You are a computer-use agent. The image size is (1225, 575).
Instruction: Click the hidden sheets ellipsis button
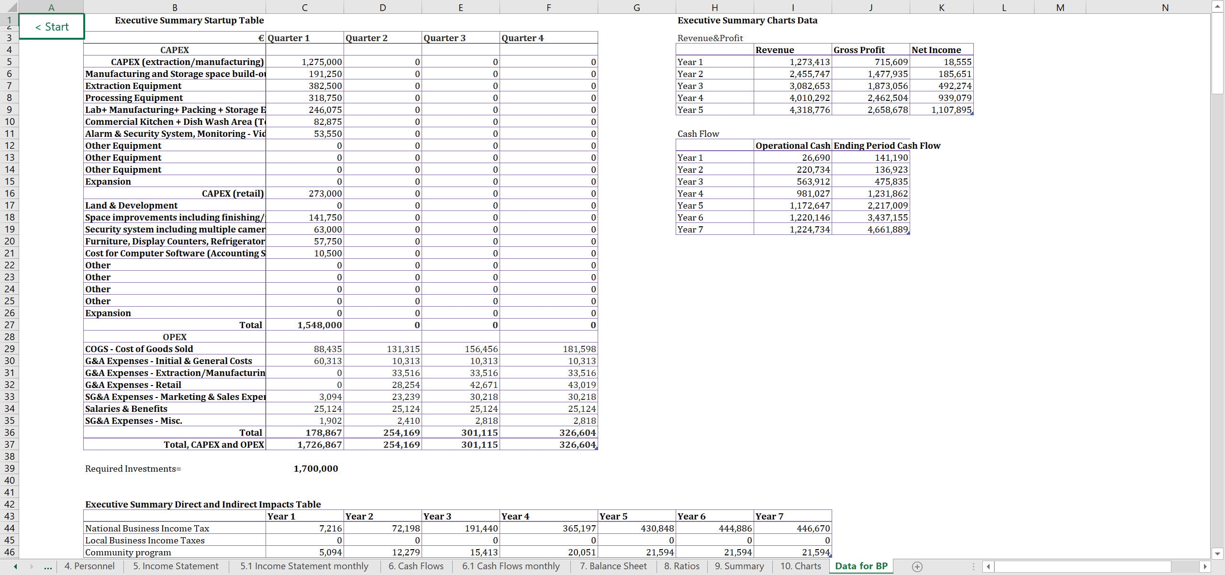click(x=48, y=567)
